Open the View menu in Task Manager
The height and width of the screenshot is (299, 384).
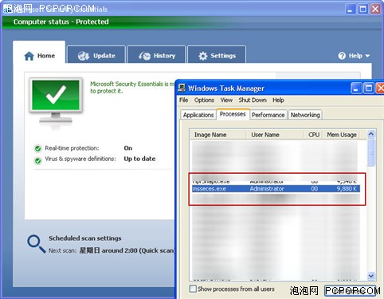coord(226,100)
